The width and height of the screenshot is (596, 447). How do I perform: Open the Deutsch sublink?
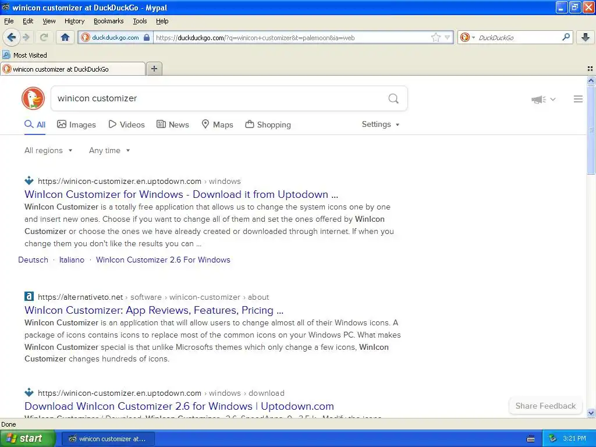[33, 260]
